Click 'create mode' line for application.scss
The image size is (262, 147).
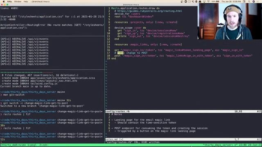(x=48, y=78)
